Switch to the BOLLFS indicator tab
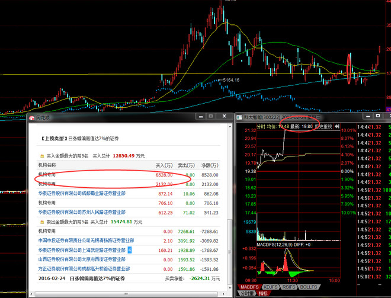The width and height of the screenshot is (391, 298). pos(309,287)
